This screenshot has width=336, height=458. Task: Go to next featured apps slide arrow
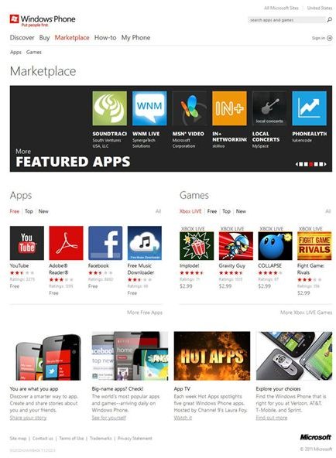(x=325, y=164)
